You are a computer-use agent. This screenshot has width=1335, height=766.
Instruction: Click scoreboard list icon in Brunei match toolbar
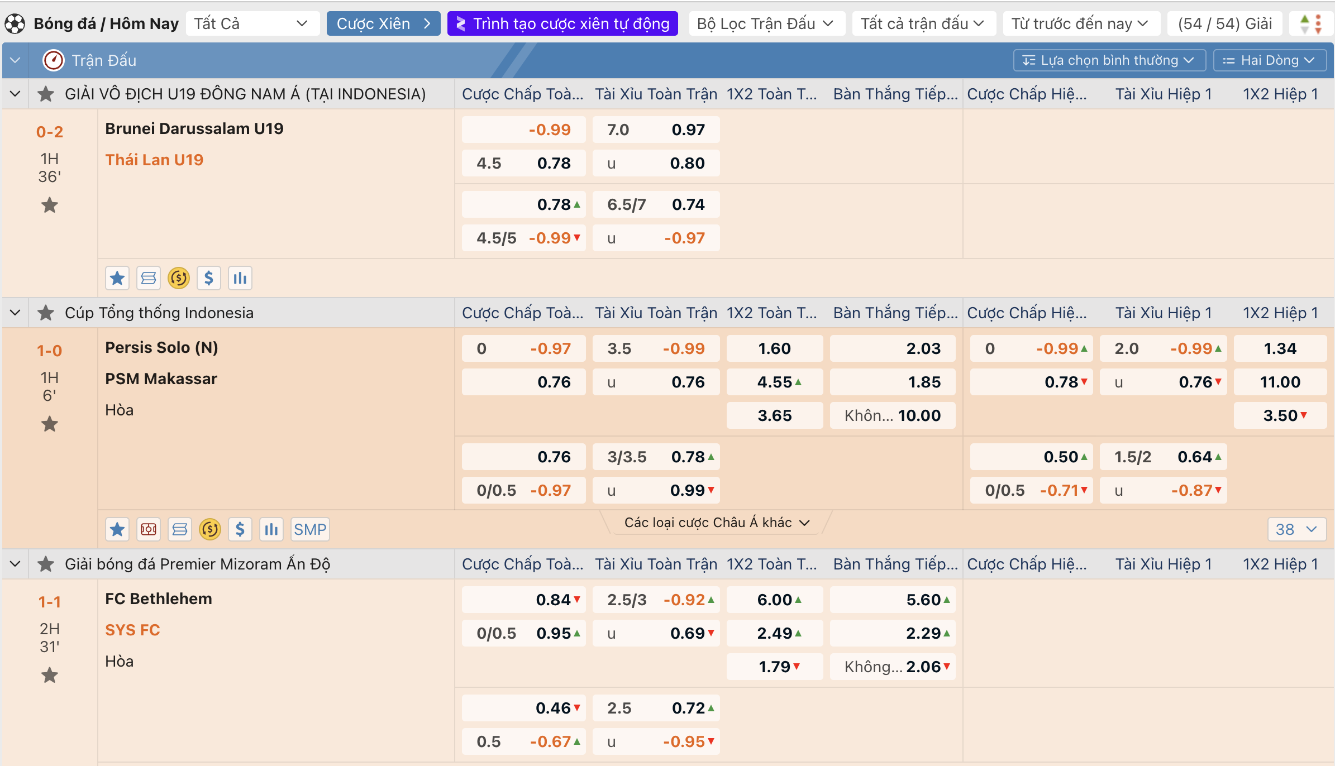[x=149, y=278]
